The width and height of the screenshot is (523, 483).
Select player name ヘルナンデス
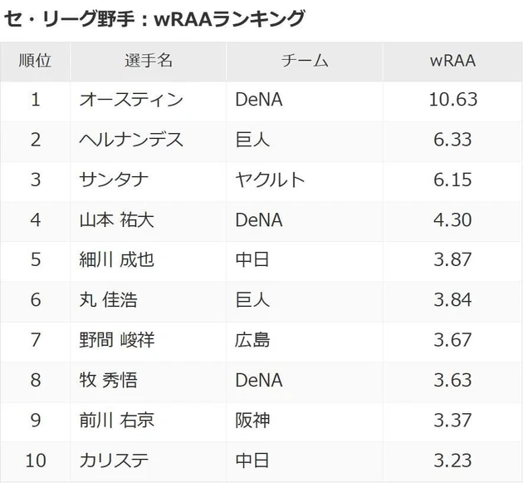tap(130, 140)
